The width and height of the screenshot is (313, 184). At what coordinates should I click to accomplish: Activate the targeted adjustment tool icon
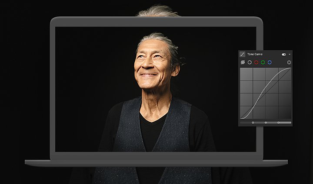coord(289,62)
